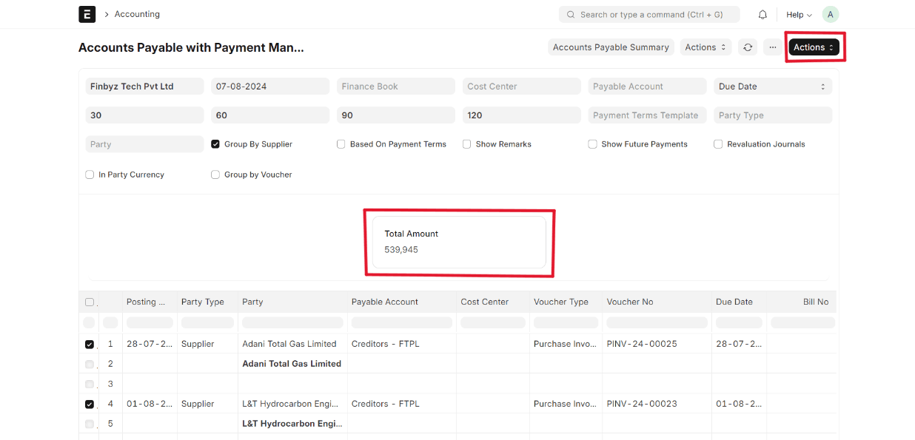Image resolution: width=915 pixels, height=440 pixels.
Task: Click the refresh report icon
Action: pos(748,47)
